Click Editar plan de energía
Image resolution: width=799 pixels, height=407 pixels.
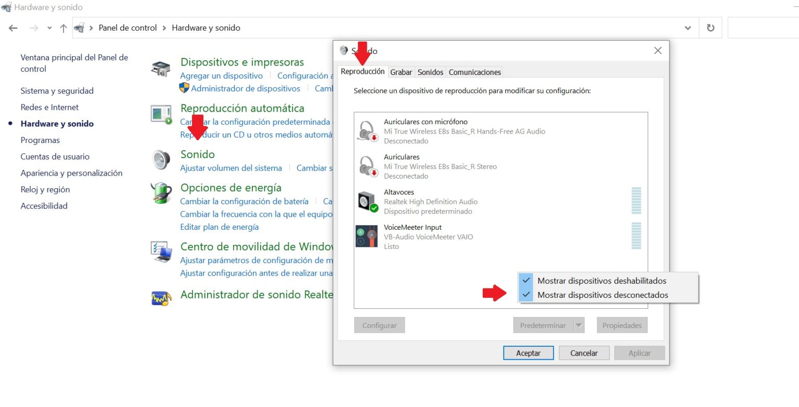pyautogui.click(x=220, y=227)
